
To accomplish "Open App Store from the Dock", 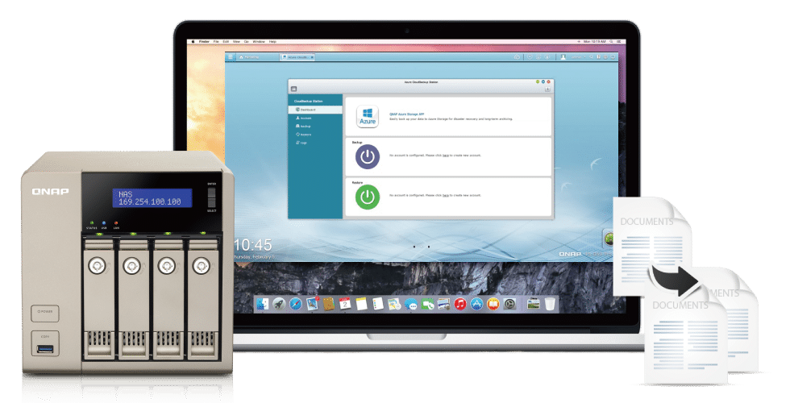I will 476,304.
